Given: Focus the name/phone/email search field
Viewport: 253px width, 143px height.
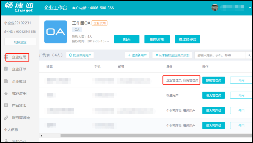Looking at the screenshot, I should click(220, 55).
